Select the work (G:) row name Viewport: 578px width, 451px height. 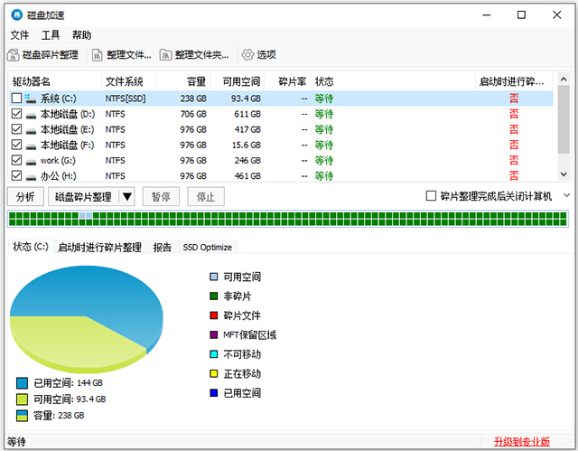pyautogui.click(x=58, y=161)
